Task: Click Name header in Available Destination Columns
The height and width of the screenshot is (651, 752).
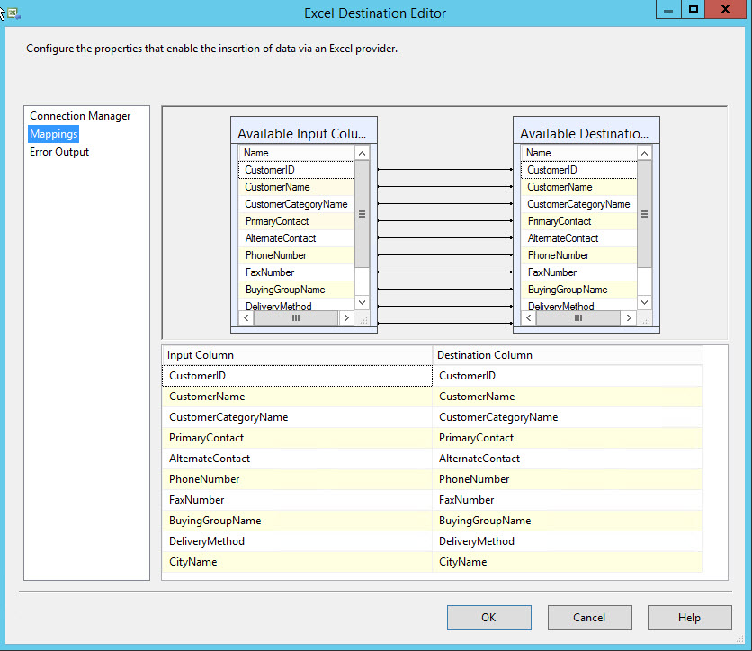Action: coord(579,153)
